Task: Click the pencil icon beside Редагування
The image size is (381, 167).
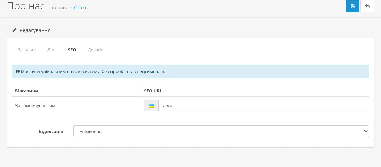Action: pyautogui.click(x=14, y=30)
